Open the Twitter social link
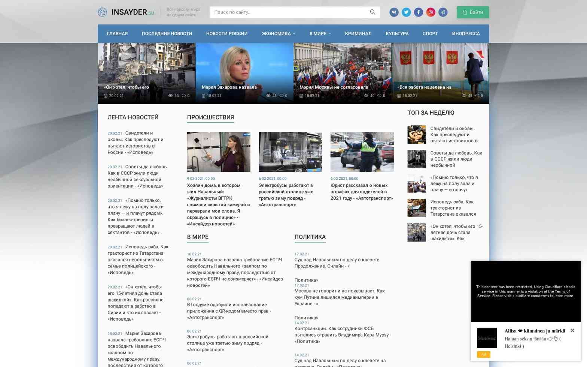Screen dimensions: 587x367 406,12
